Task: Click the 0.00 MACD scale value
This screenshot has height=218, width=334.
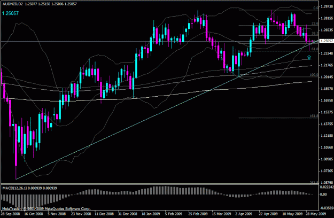Action: (x=323, y=194)
